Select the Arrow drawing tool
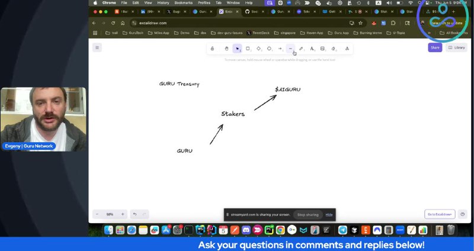This screenshot has width=474, height=251. pos(280,49)
